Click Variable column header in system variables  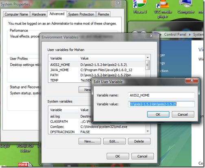(63, 110)
